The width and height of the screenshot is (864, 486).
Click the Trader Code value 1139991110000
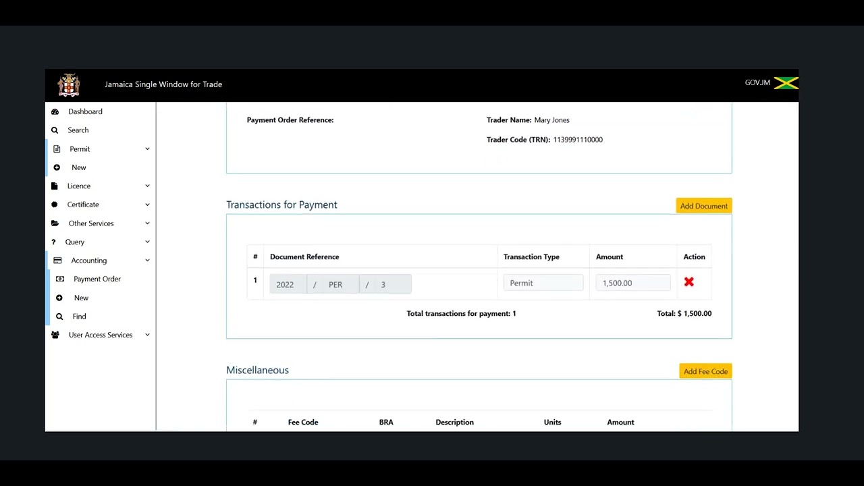578,140
